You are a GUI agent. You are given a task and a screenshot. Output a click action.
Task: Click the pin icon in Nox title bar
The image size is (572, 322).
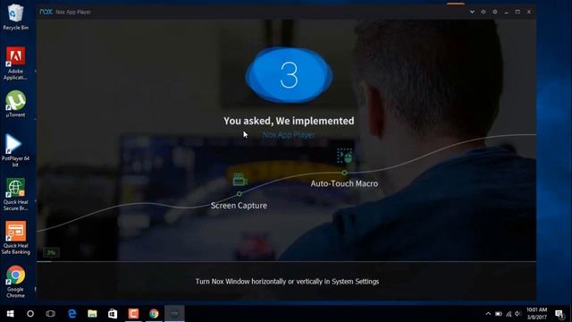pos(484,12)
